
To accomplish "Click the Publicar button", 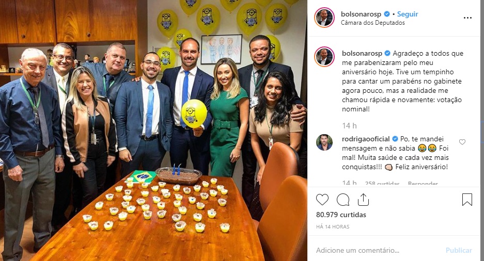I will click(x=459, y=250).
